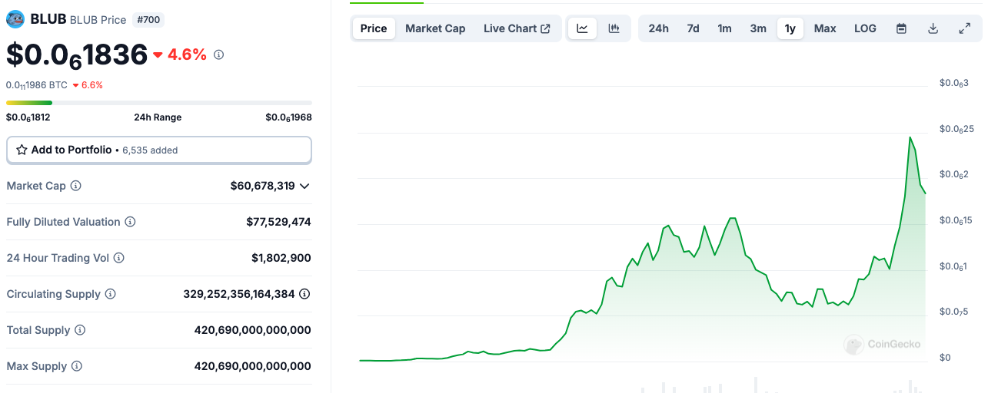This screenshot has height=393, width=988.
Task: Click the 24h high $0.0₆1968 label
Action: tap(288, 117)
